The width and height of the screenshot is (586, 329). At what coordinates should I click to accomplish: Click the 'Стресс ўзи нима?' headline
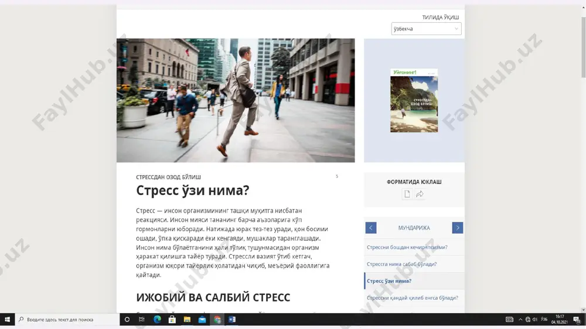(192, 190)
